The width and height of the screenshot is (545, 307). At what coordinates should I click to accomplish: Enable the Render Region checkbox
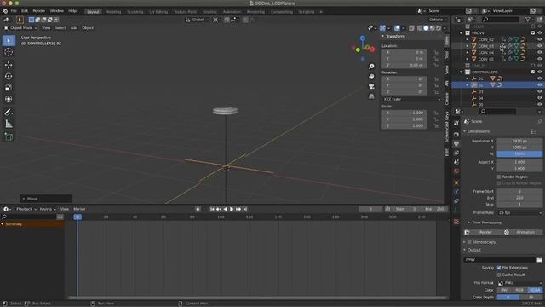[x=499, y=177]
